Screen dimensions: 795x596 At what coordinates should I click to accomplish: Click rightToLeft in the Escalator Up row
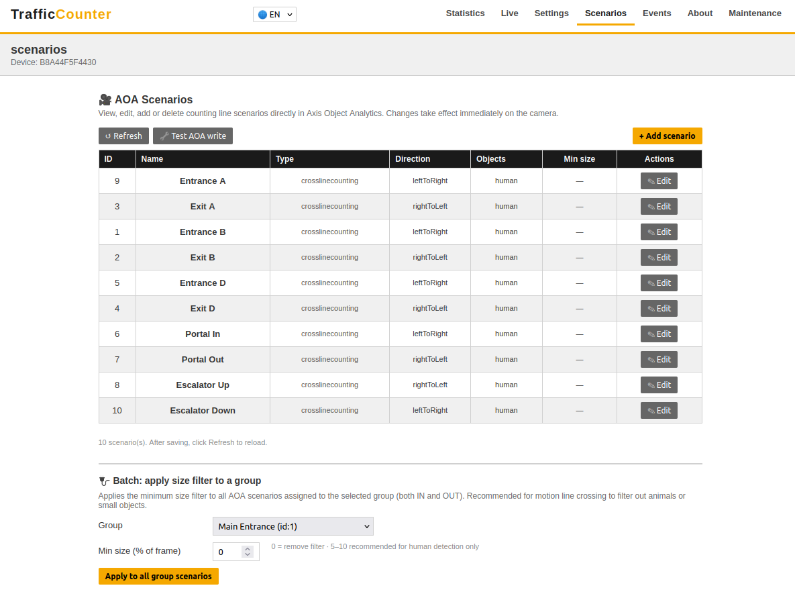(x=430, y=385)
